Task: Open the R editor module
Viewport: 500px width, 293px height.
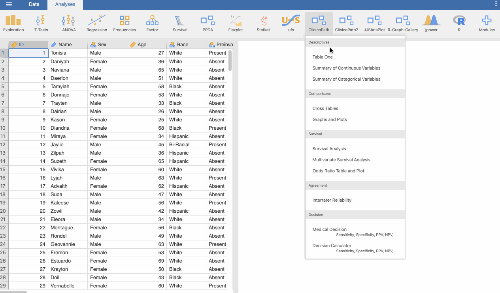Action: (x=459, y=24)
